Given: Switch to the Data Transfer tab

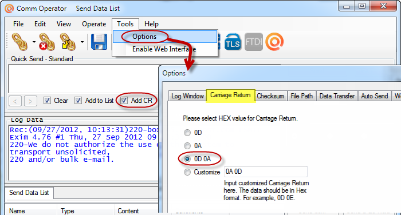Looking at the screenshot, I should pyautogui.click(x=337, y=96).
